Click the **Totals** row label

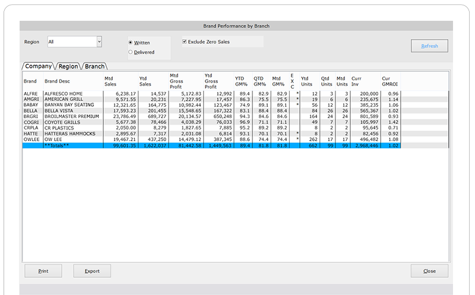point(56,145)
